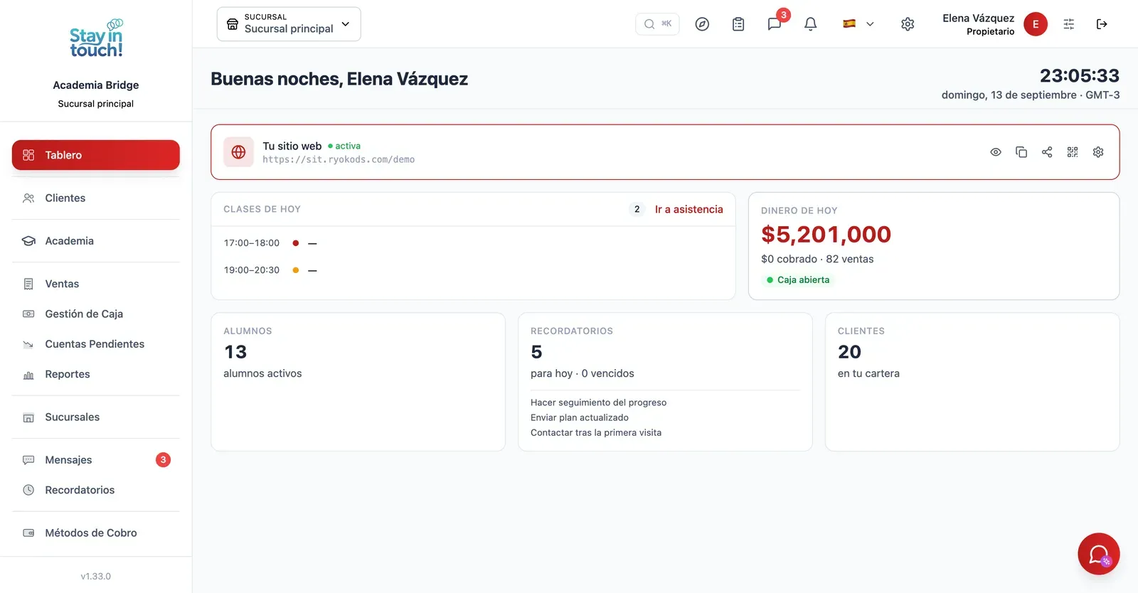Screen dimensions: 1138x593
Task: Open the compass explore icon
Action: (x=702, y=24)
